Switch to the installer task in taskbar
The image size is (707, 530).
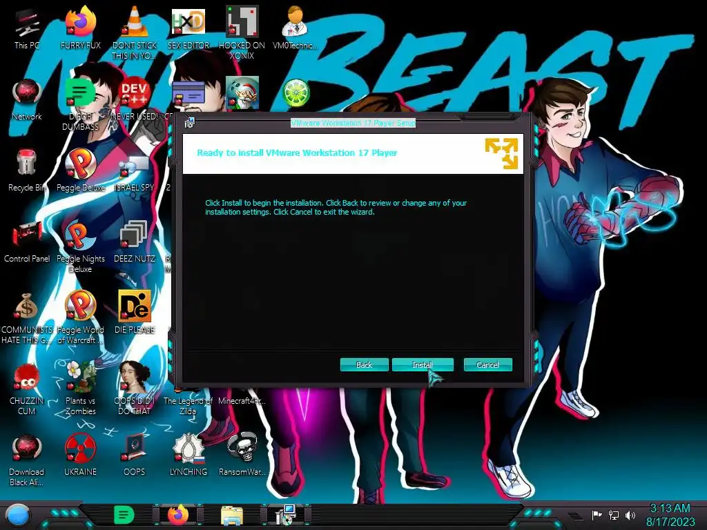pyautogui.click(x=287, y=515)
